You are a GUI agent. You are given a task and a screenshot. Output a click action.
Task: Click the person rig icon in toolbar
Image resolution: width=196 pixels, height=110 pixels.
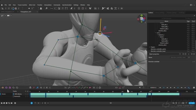41,9
